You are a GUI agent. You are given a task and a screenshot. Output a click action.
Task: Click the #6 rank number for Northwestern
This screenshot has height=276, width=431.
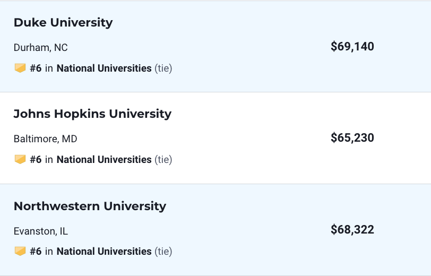(x=36, y=251)
